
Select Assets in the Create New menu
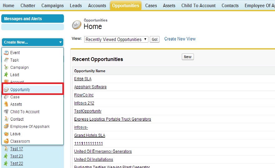click(x=16, y=104)
